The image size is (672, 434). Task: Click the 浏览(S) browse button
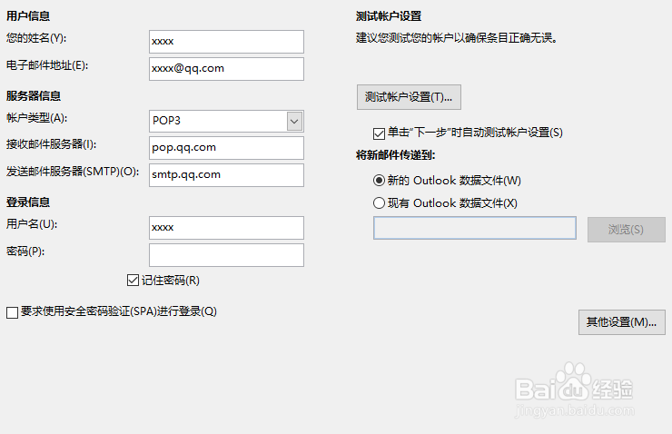(x=627, y=230)
